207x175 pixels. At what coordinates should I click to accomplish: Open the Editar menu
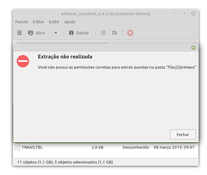click(38, 22)
